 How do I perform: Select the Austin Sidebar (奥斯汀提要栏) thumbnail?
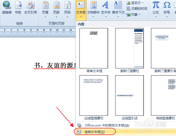click(129, 48)
